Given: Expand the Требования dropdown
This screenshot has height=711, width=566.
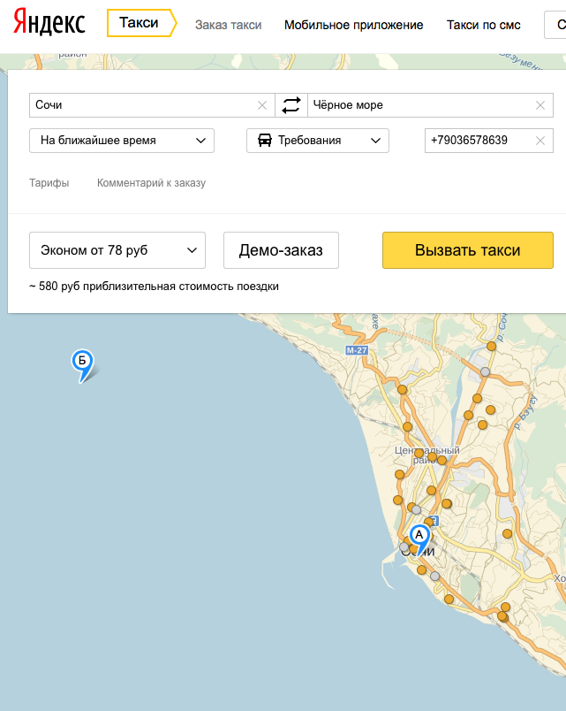Looking at the screenshot, I should pyautogui.click(x=317, y=141).
